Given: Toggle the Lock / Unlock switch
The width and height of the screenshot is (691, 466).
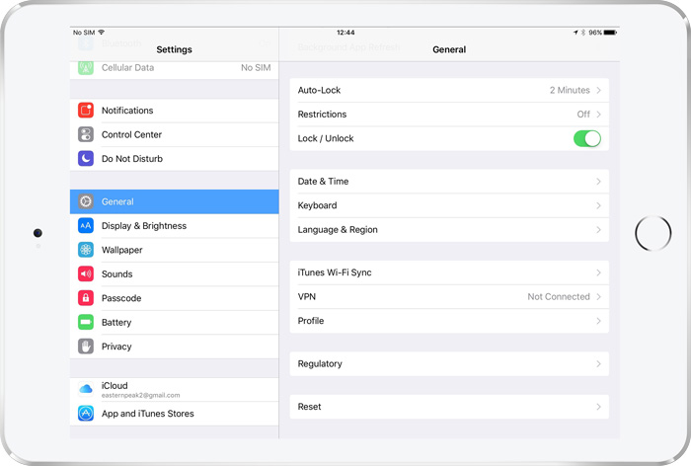Looking at the screenshot, I should (x=587, y=138).
